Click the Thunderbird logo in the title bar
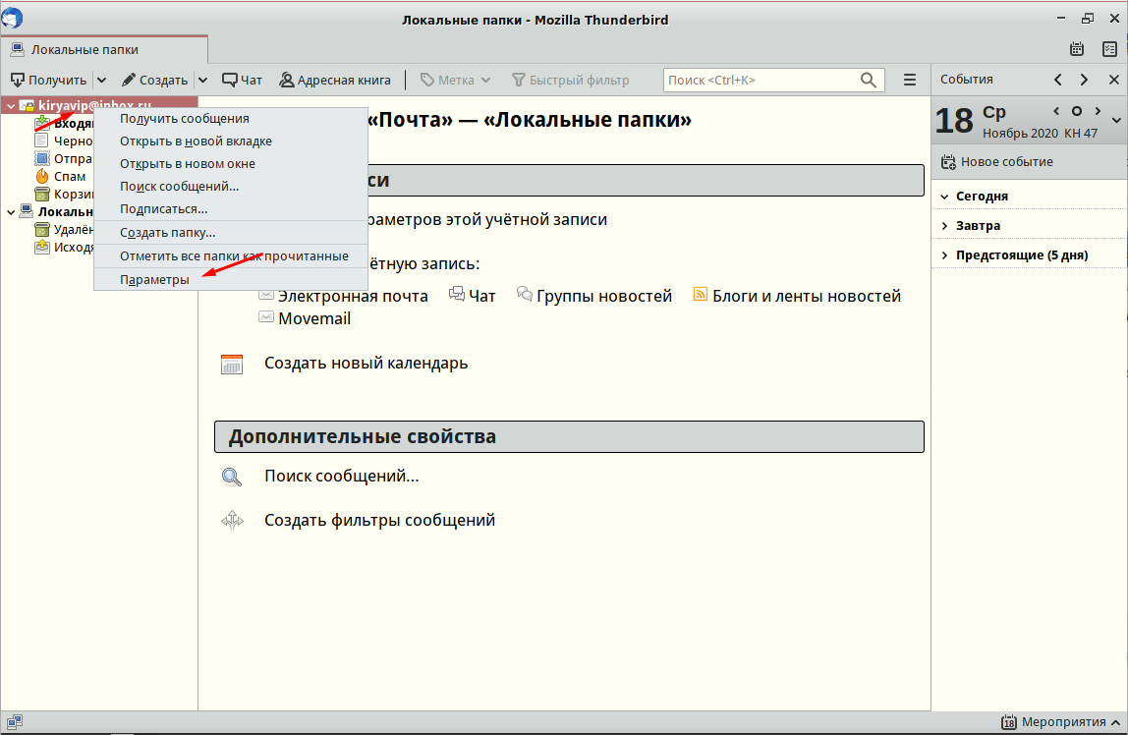Screen dimensions: 1128x735 tap(12, 18)
